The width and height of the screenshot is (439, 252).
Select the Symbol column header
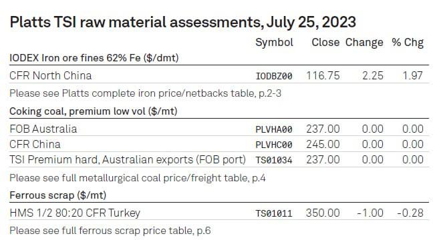[x=274, y=43]
